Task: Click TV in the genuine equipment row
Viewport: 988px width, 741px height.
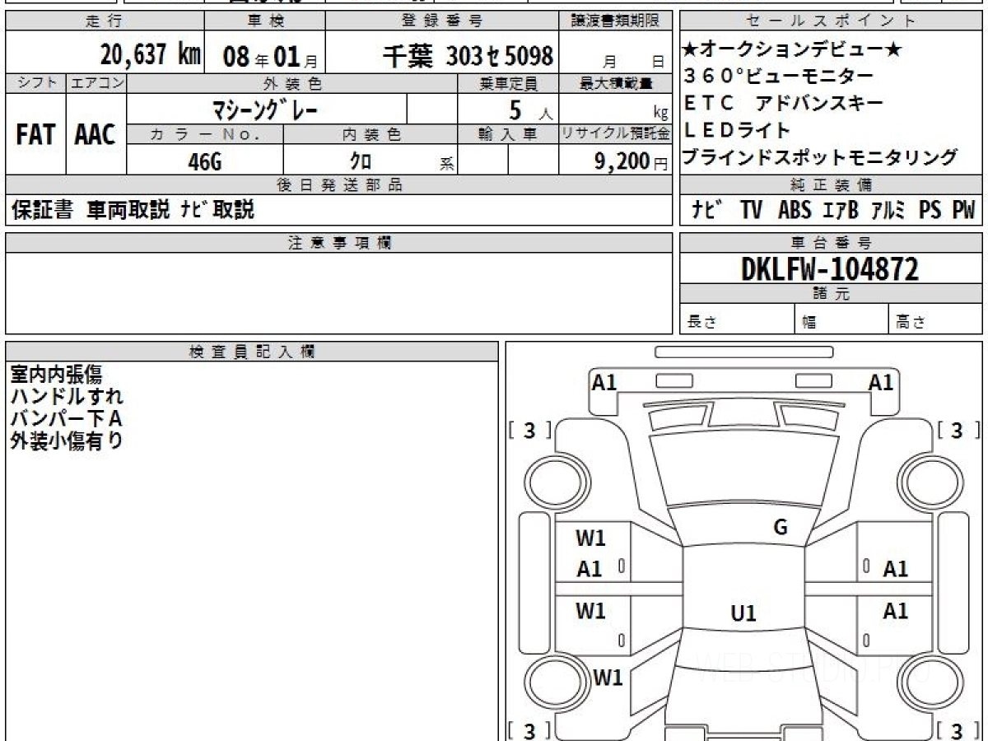Action: coord(751,210)
